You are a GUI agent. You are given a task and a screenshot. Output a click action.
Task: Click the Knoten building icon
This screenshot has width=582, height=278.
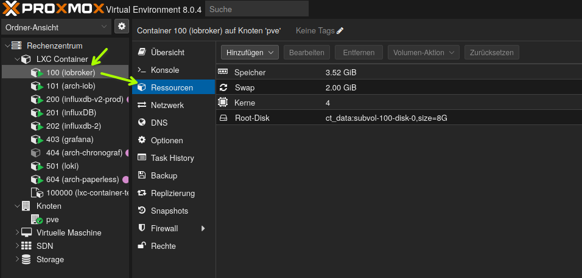26,206
